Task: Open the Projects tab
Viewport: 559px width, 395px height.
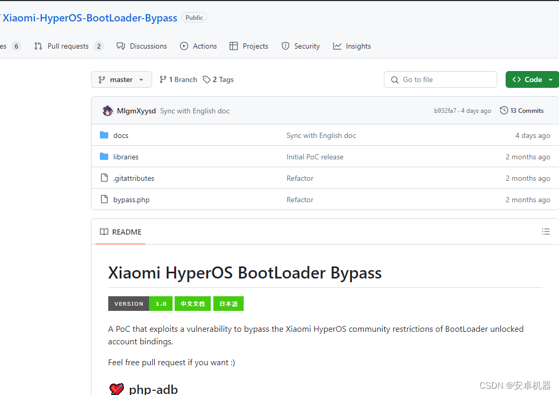Action: [x=249, y=46]
